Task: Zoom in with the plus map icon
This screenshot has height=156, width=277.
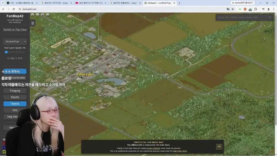Action: point(33,15)
